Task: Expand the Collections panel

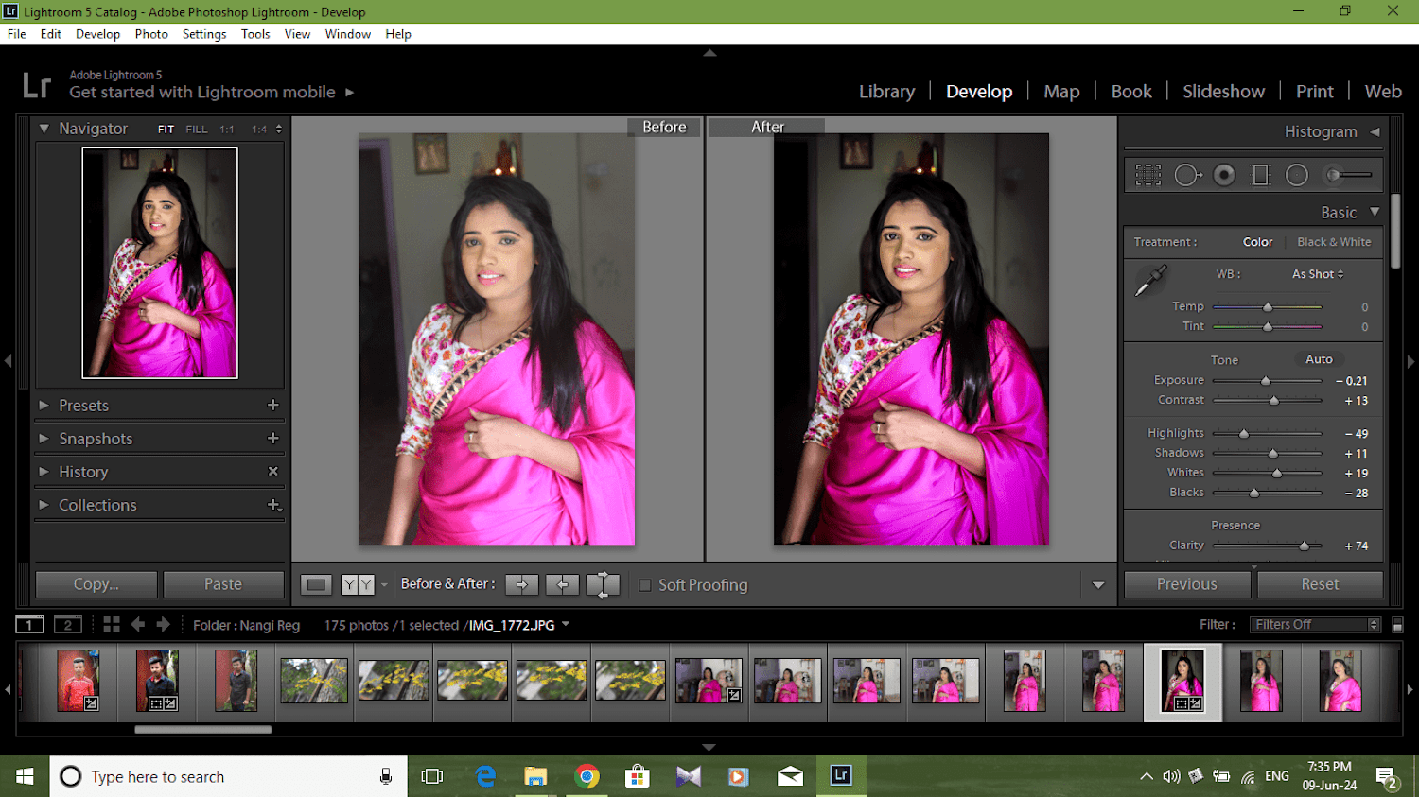Action: [x=44, y=505]
